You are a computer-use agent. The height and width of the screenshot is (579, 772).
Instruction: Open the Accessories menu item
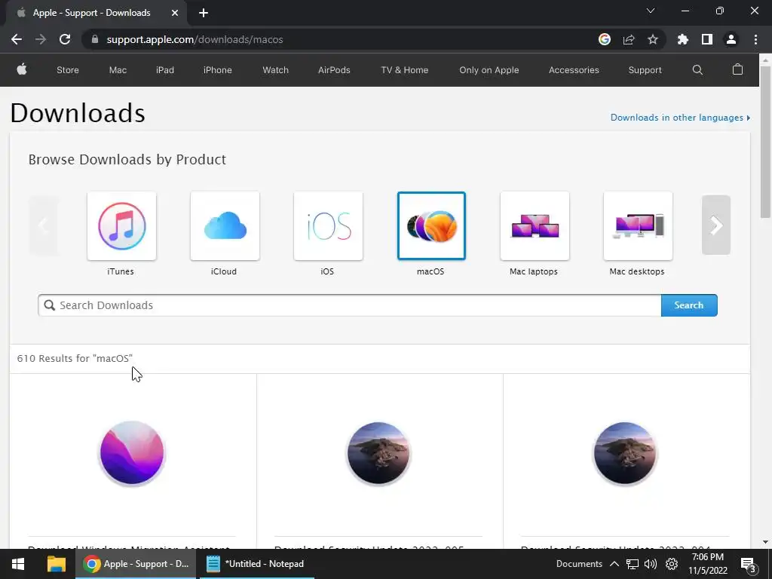tap(574, 70)
